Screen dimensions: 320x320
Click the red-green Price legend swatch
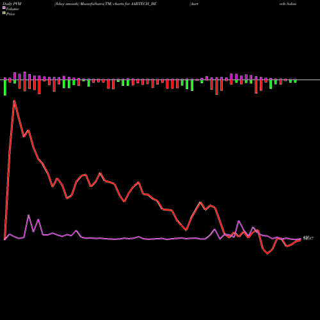click(x=4, y=13)
